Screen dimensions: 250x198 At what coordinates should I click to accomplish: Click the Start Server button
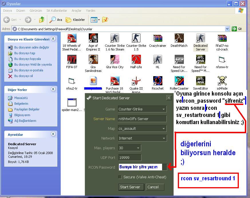131,187
